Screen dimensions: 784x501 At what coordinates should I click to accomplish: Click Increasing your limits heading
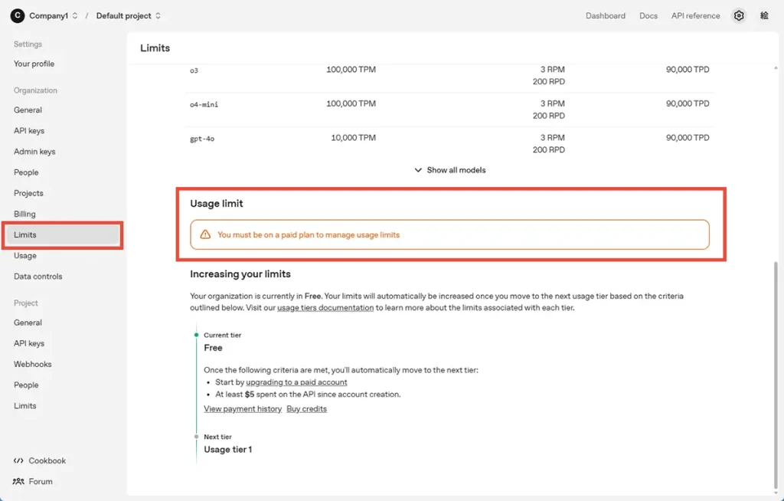click(x=240, y=274)
